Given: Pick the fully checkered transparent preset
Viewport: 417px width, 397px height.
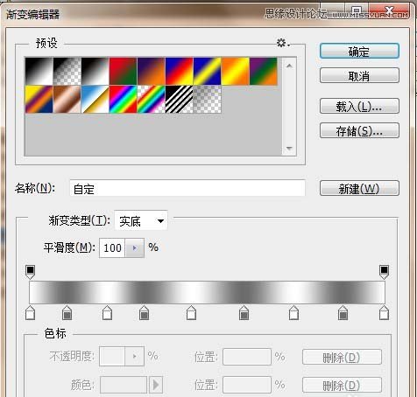Looking at the screenshot, I should pos(208,99).
